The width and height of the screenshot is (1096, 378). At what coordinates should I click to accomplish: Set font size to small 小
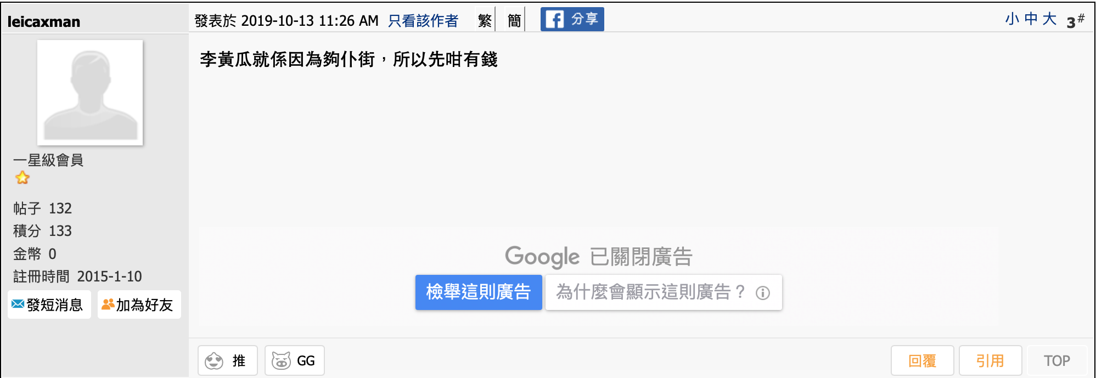tap(1012, 19)
